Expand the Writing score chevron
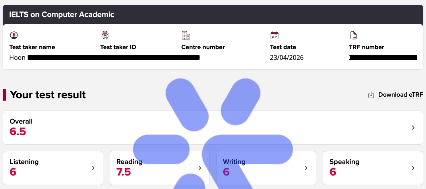Screen dimensions: 426x189 pyautogui.click(x=306, y=168)
